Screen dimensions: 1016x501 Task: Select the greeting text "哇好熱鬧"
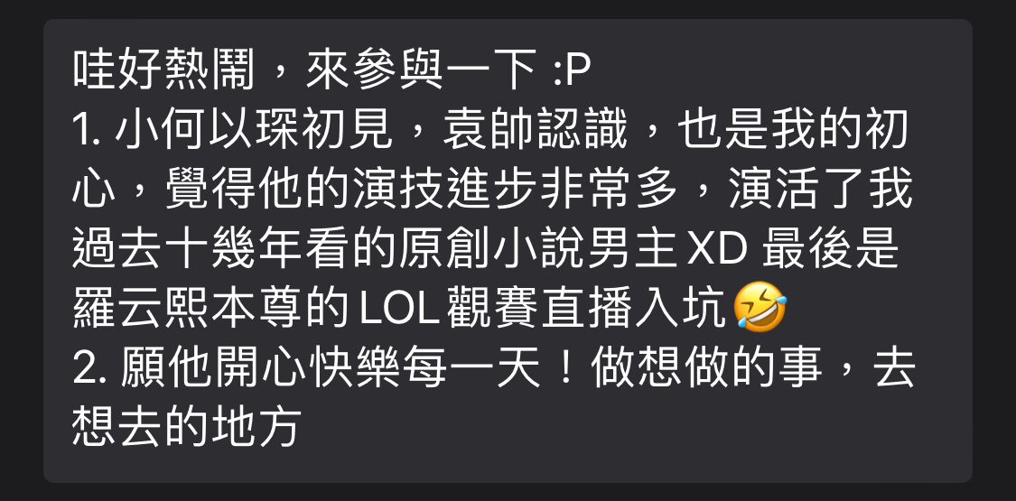pos(164,70)
